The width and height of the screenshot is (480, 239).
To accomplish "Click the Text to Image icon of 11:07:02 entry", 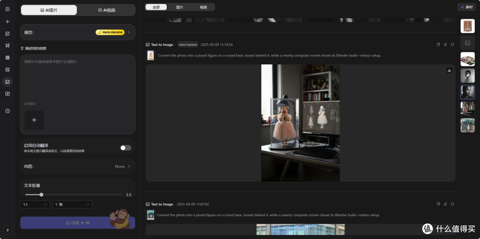I will pyautogui.click(x=148, y=204).
